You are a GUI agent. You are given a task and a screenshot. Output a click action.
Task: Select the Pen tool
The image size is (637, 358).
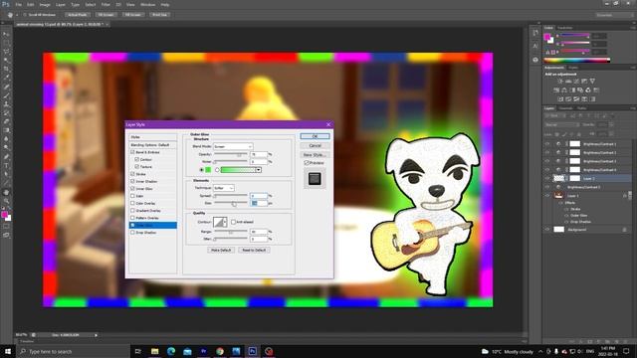click(x=6, y=157)
